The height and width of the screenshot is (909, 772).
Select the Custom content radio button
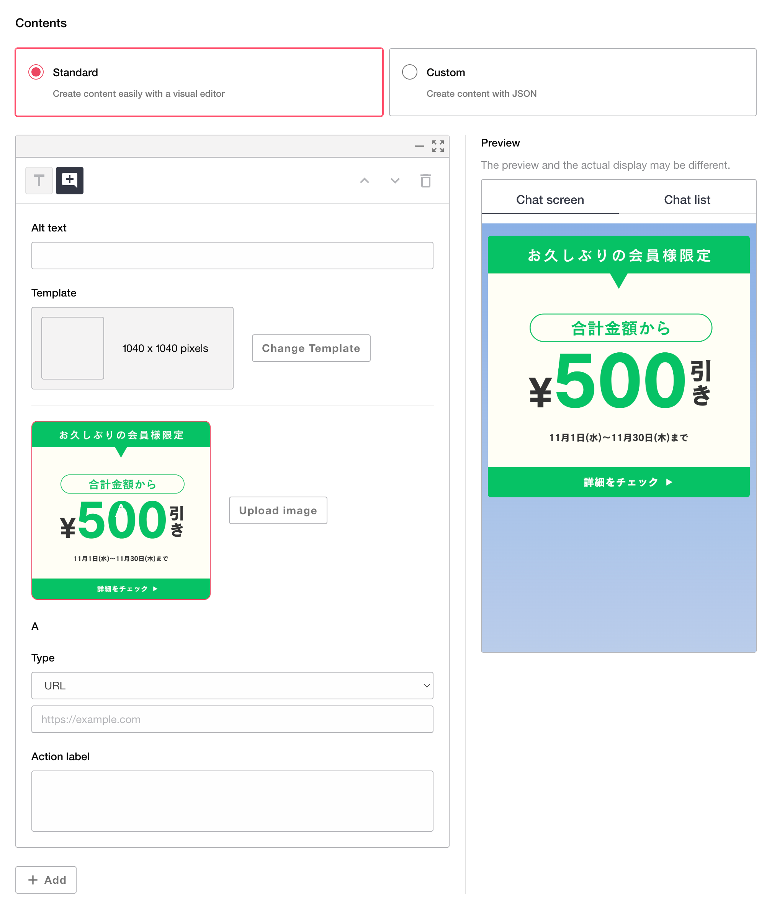click(x=409, y=72)
